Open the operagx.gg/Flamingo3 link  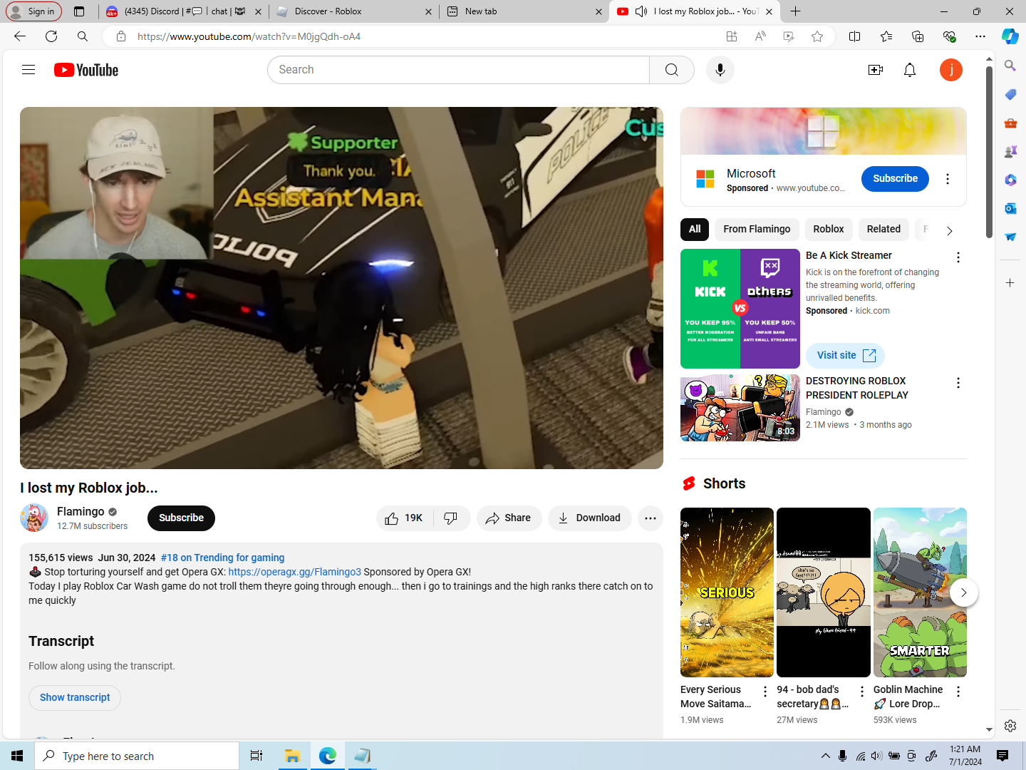[294, 572]
